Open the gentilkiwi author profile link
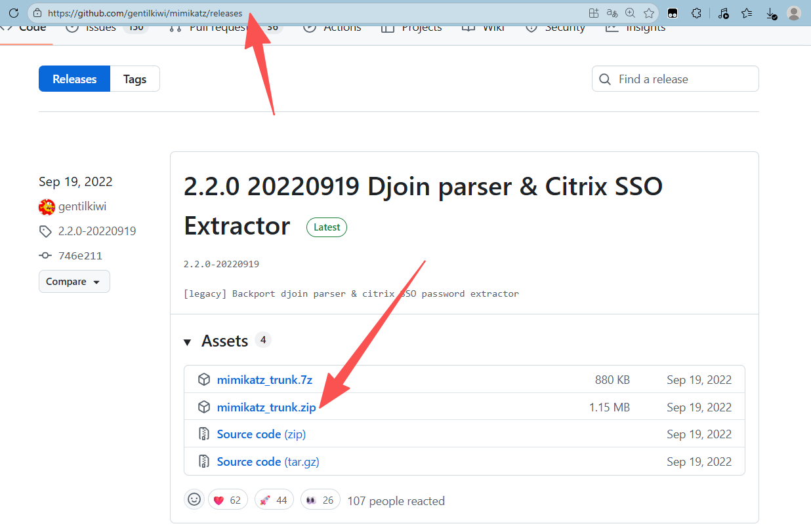Screen dimensions: 811x528 click(x=82, y=206)
